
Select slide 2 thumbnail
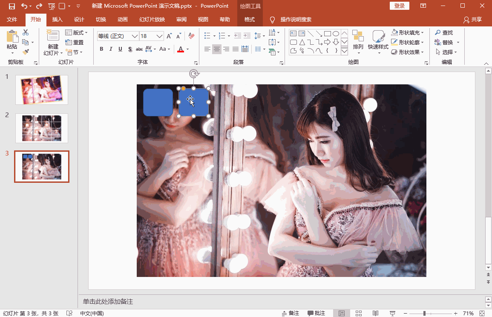[x=41, y=128]
